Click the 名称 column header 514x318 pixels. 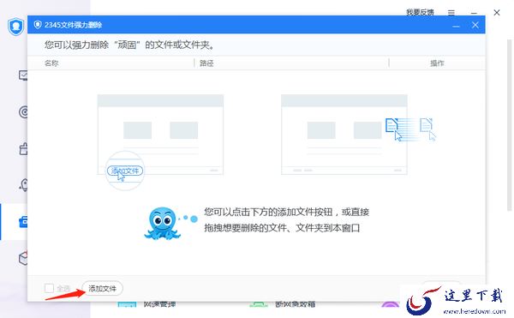pyautogui.click(x=51, y=63)
